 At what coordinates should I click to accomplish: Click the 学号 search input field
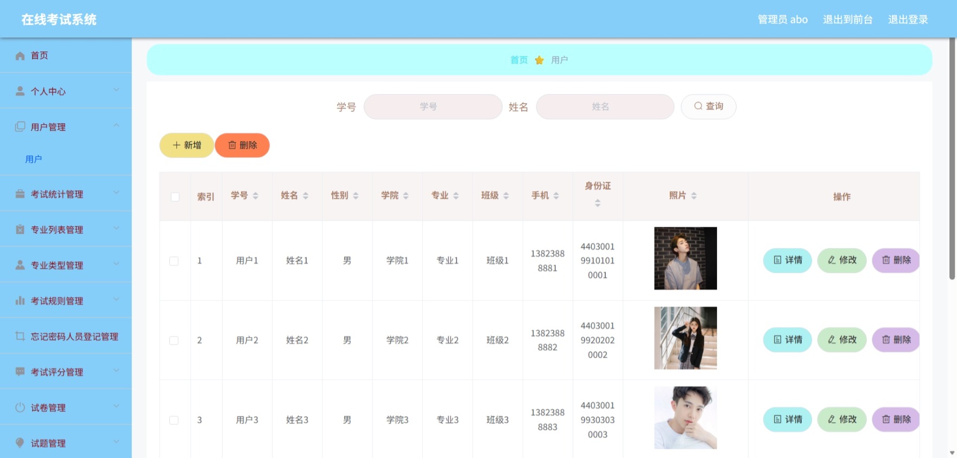(x=433, y=106)
